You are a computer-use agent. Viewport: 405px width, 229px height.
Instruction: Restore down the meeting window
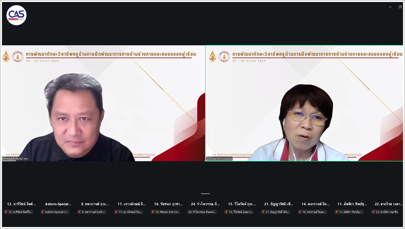[x=400, y=7]
